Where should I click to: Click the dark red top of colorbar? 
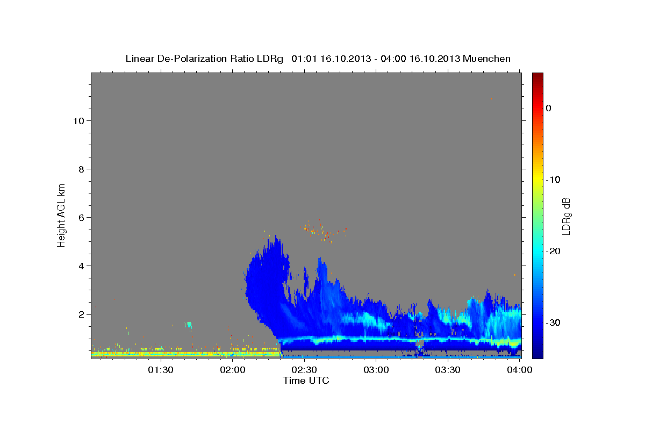(537, 78)
